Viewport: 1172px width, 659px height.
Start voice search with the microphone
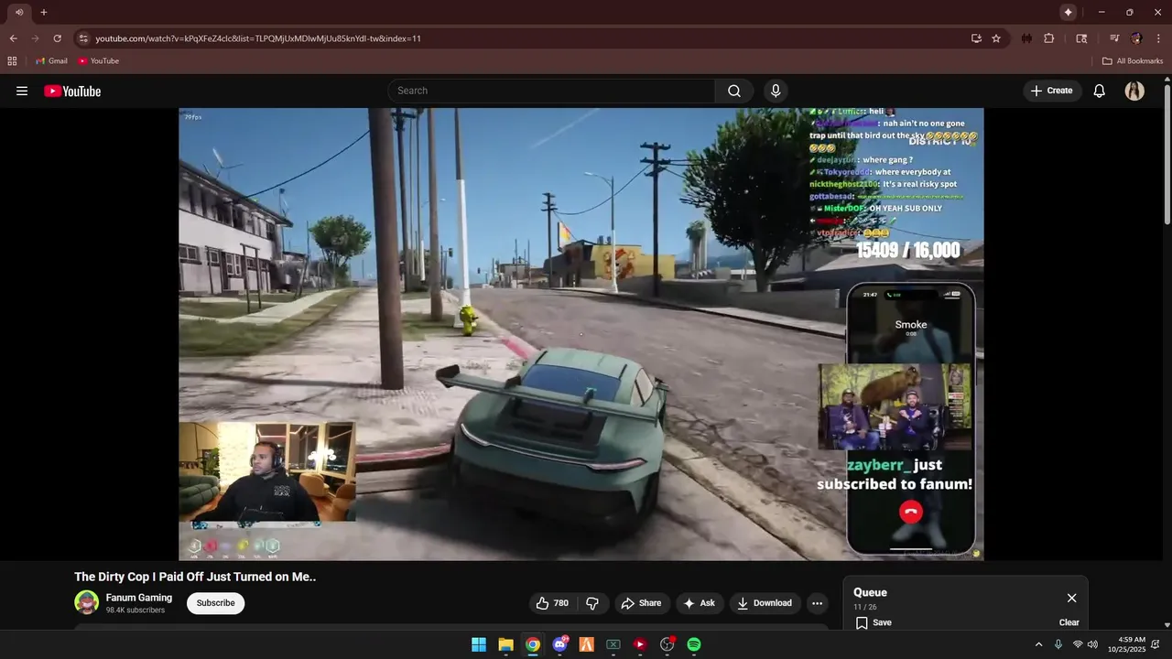tap(776, 91)
